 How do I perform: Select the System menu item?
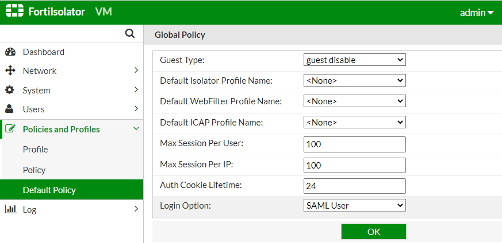72,90
